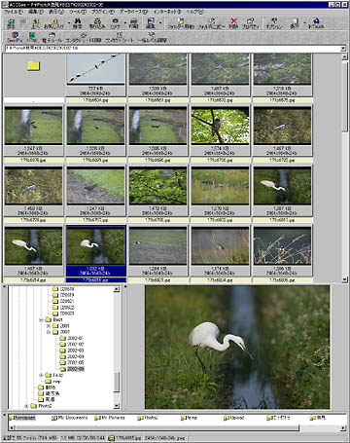Image resolution: width=350 pixels, height=443 pixels.
Task: Expand the 2001 folder in tree
Action: tap(48, 325)
